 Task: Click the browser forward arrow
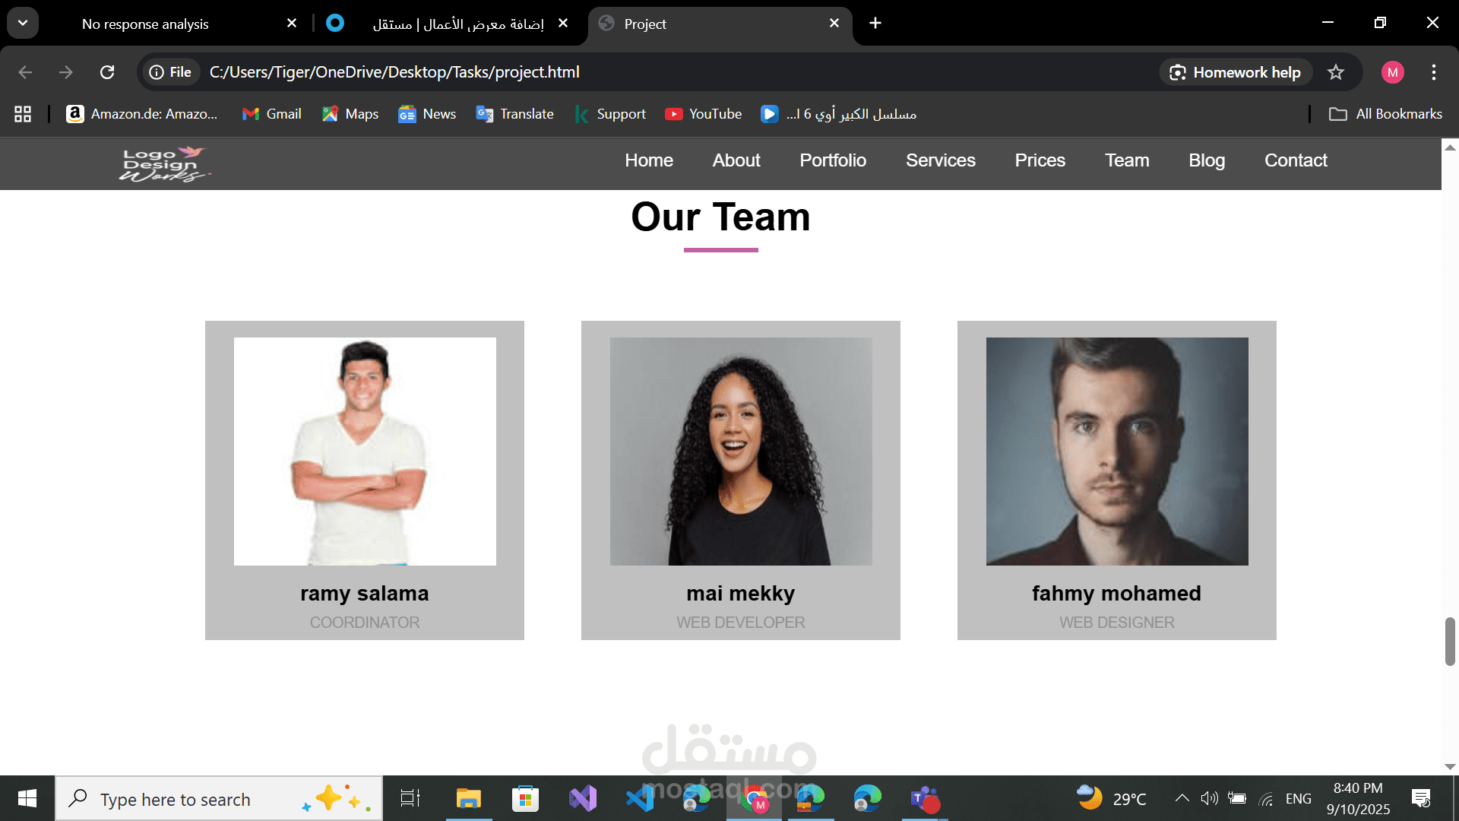coord(66,72)
